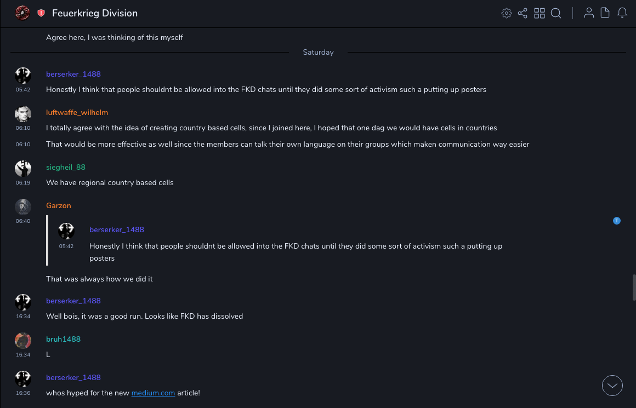Click the channel avatar in header
The image size is (636, 408).
click(22, 13)
